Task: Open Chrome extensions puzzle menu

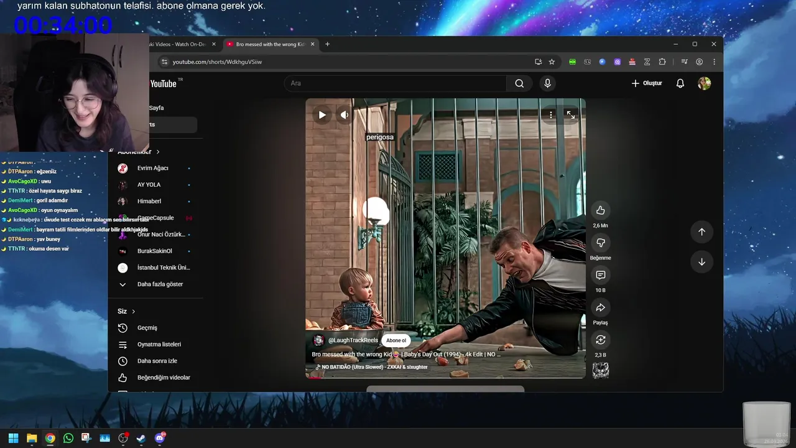Action: [662, 62]
